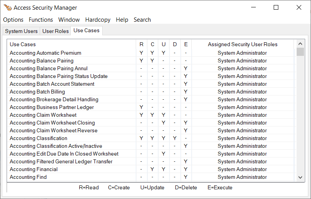This screenshot has height=199, width=311.
Task: Select Accounting Claim Worksheet Closing
Action: [x=152, y=123]
